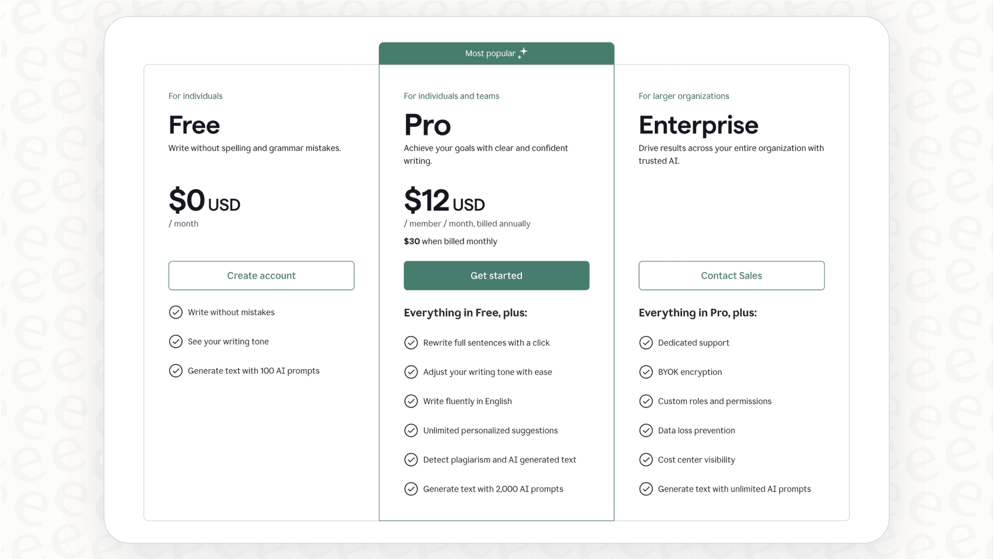This screenshot has width=993, height=559.
Task: Click 'Create account' on the Free plan
Action: [x=261, y=275]
